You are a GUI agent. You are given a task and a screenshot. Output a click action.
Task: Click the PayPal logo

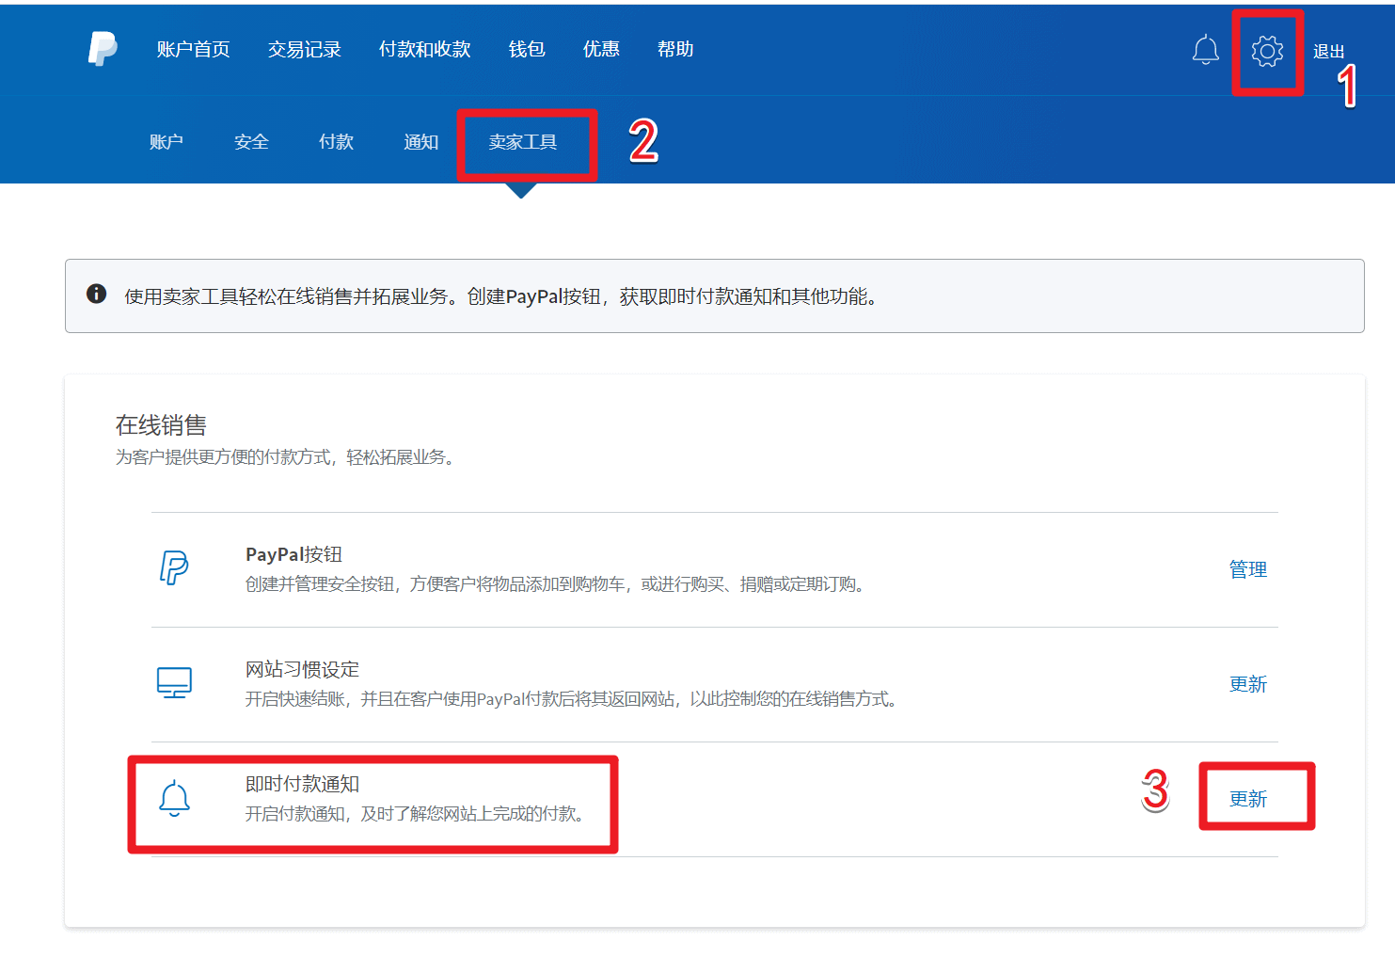point(103,48)
